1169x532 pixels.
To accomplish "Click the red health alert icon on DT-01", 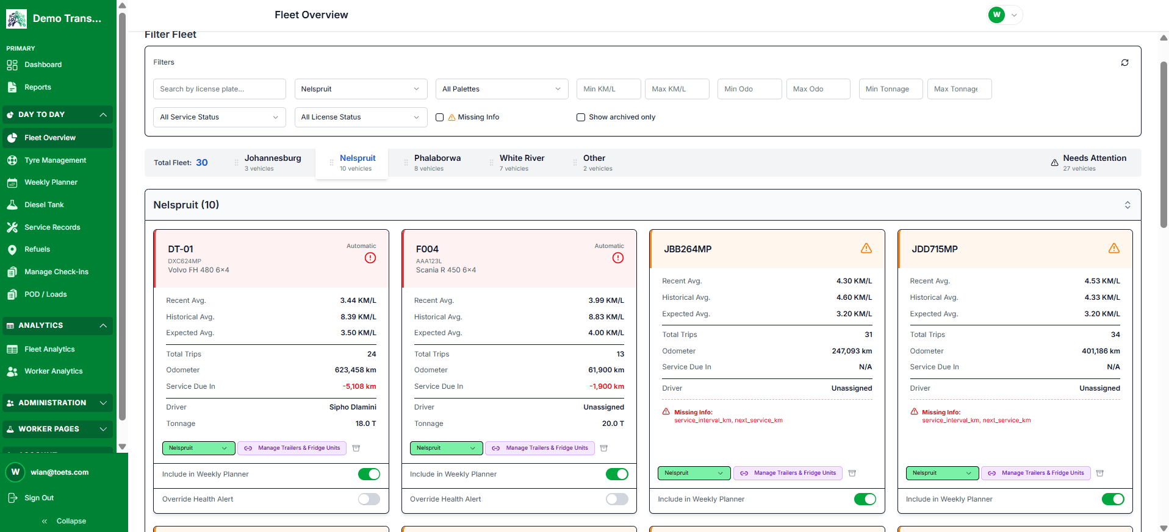I will 370,258.
